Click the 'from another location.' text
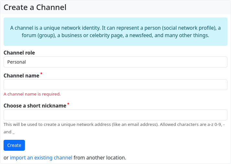 click(100, 158)
